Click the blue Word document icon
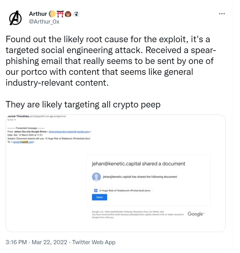Screen dimensions: 240x253 (96, 191)
